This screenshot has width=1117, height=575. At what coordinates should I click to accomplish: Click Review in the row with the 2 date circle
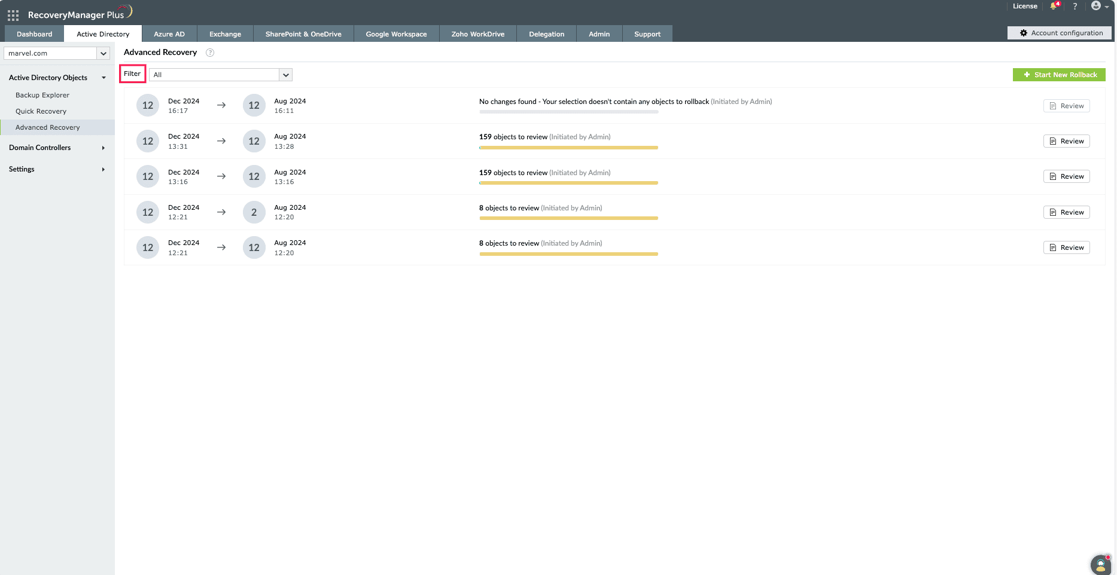coord(1067,212)
